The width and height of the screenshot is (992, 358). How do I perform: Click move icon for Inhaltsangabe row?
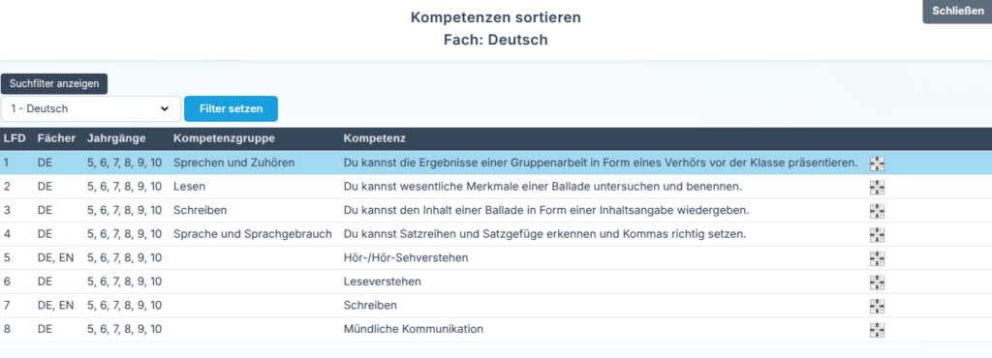(877, 212)
